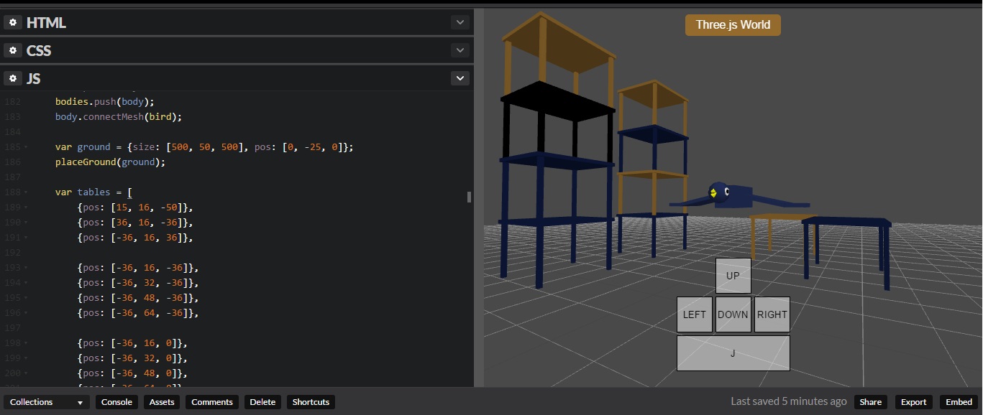Open the Comments section
Image resolution: width=983 pixels, height=415 pixels.
(212, 402)
